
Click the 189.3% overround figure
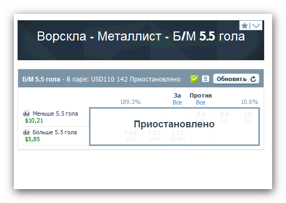[x=130, y=102]
